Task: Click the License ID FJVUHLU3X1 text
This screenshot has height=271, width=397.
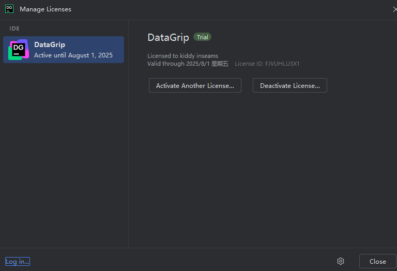Action: coord(267,64)
